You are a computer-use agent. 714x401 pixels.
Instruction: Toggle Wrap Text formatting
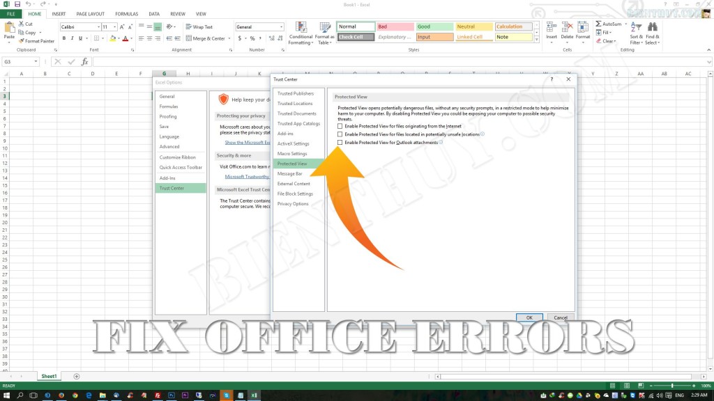coord(198,26)
